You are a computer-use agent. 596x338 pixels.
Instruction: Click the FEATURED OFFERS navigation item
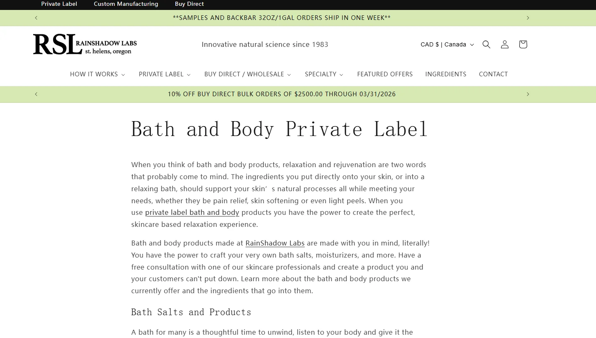384,74
